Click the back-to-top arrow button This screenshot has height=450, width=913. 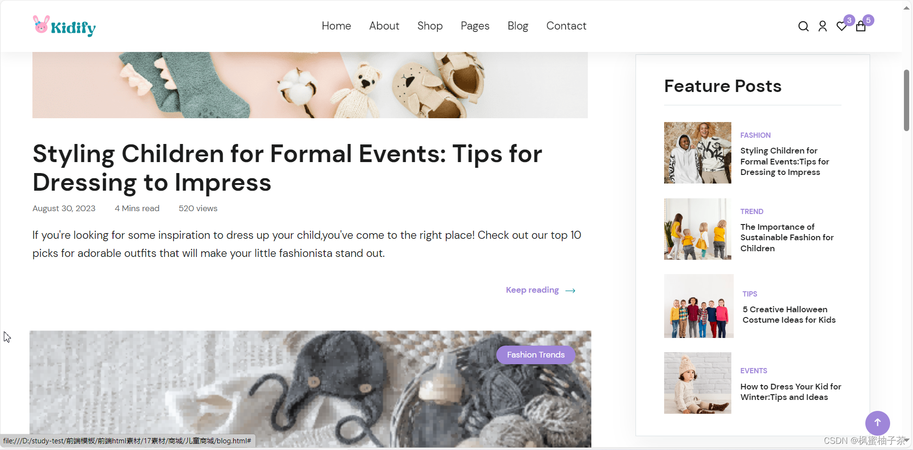tap(877, 423)
